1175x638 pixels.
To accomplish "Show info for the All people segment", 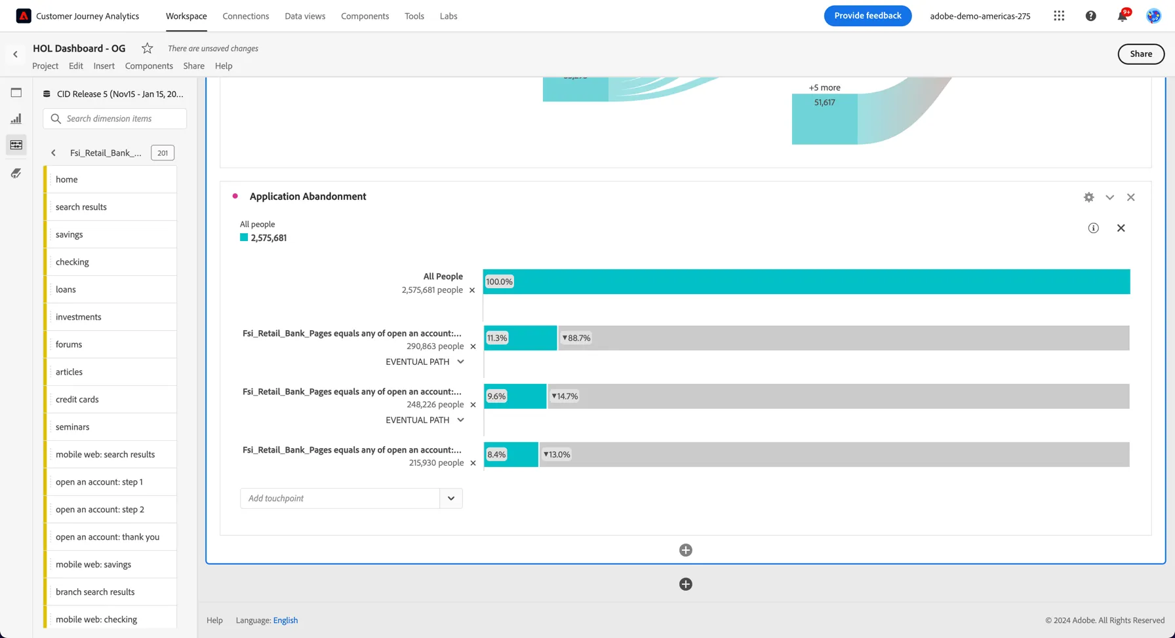I will tap(1094, 228).
